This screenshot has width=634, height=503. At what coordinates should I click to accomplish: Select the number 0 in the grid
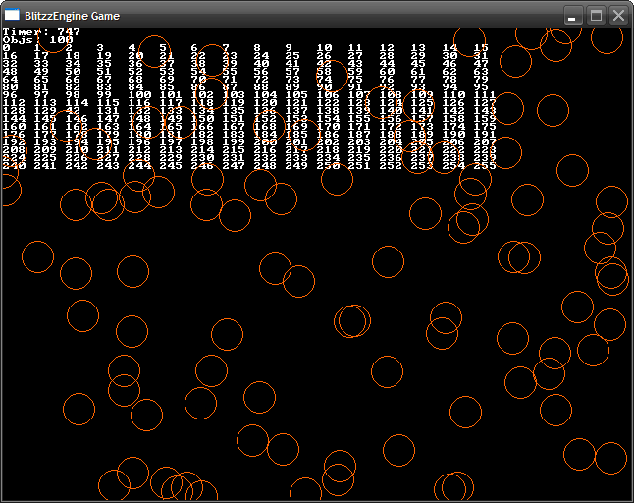click(7, 48)
